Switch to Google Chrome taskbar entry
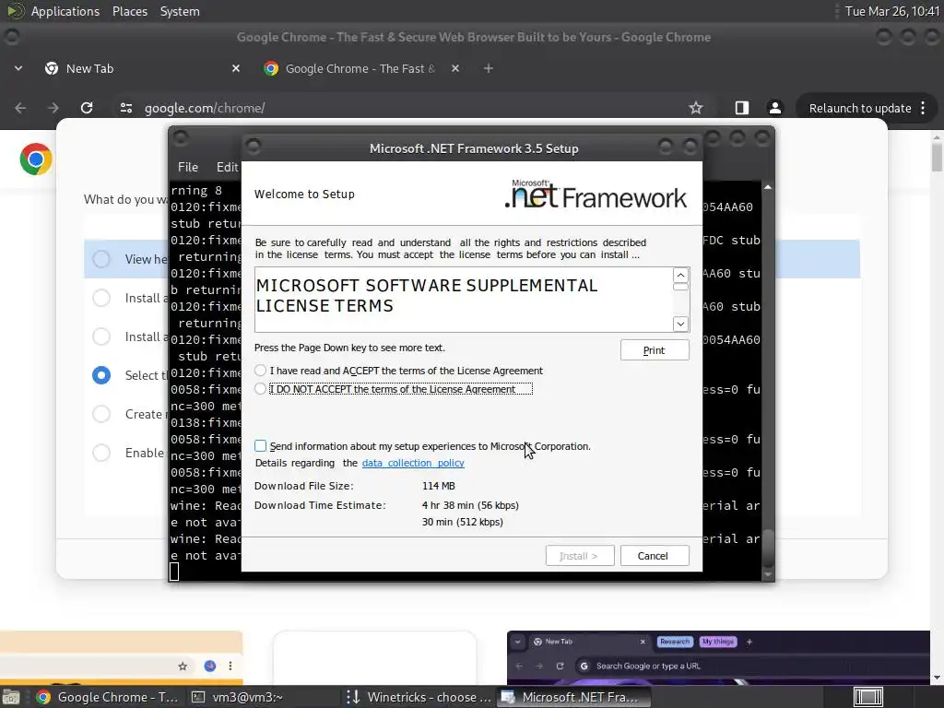This screenshot has height=708, width=944. (108, 697)
